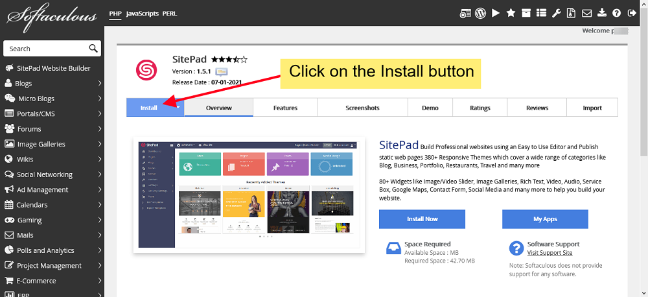This screenshot has height=297, width=648.
Task: Click the Blogs person icon in sidebar
Action: pyautogui.click(x=8, y=83)
